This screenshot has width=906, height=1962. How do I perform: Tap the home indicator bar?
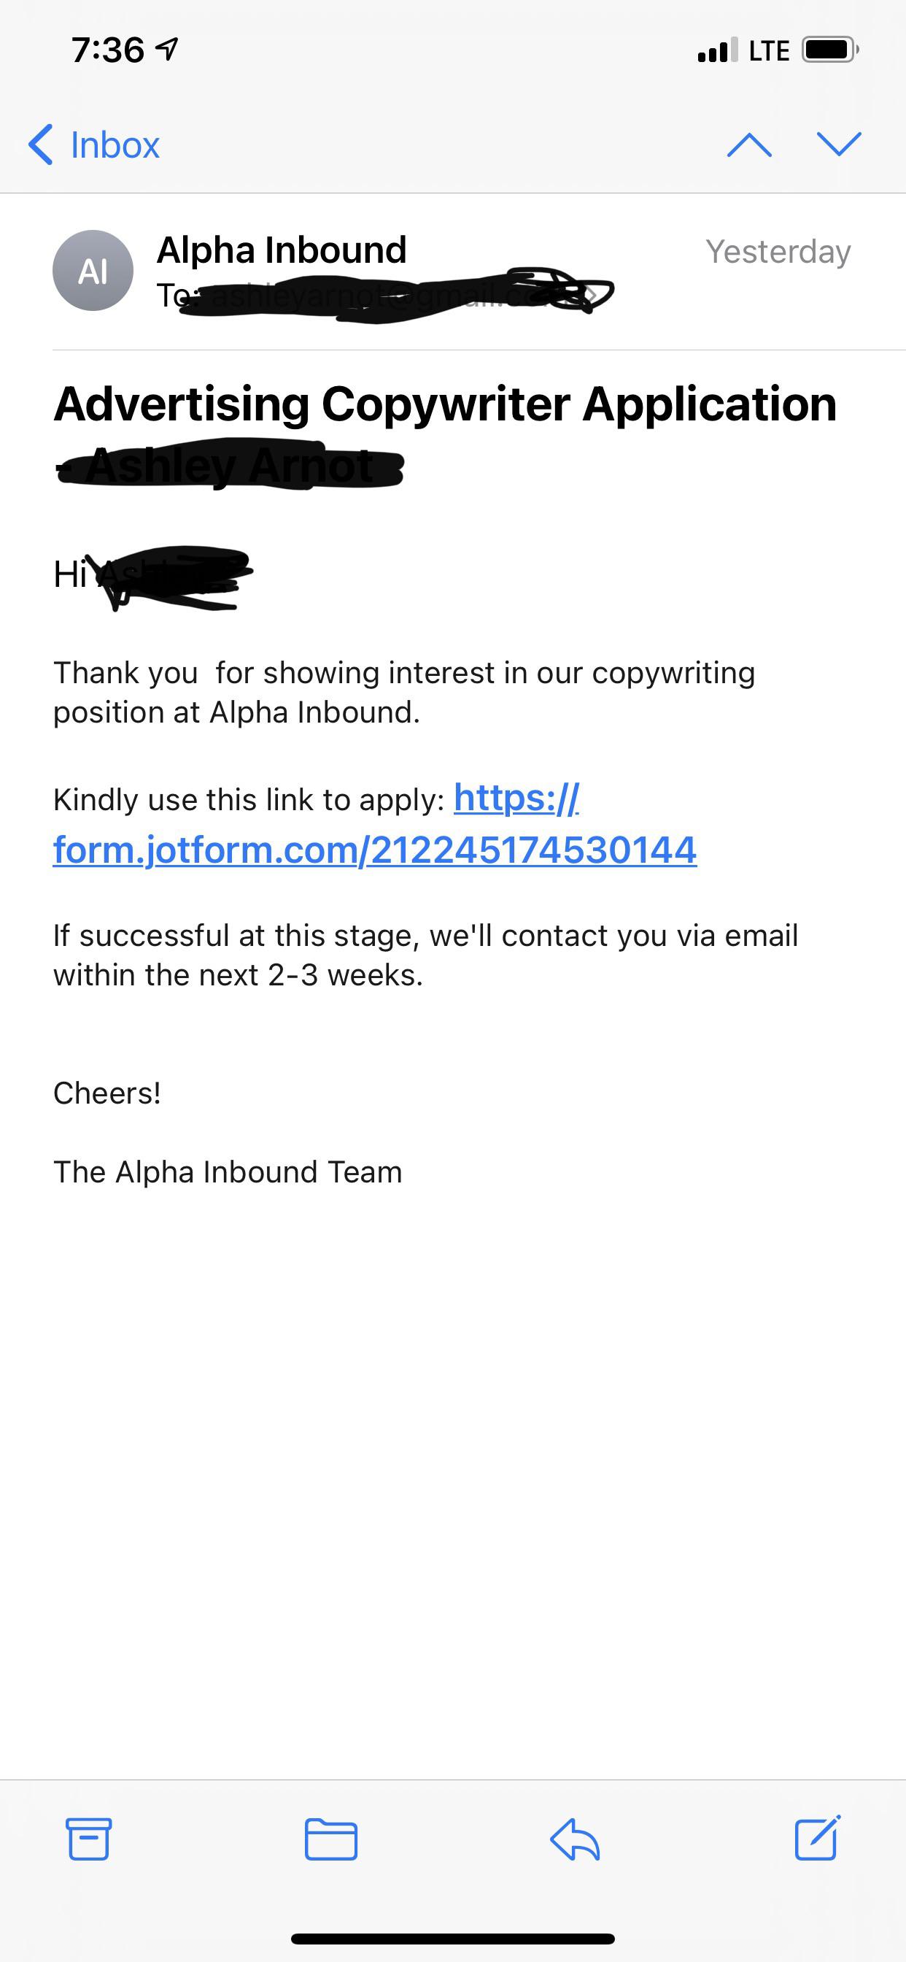(x=453, y=1939)
